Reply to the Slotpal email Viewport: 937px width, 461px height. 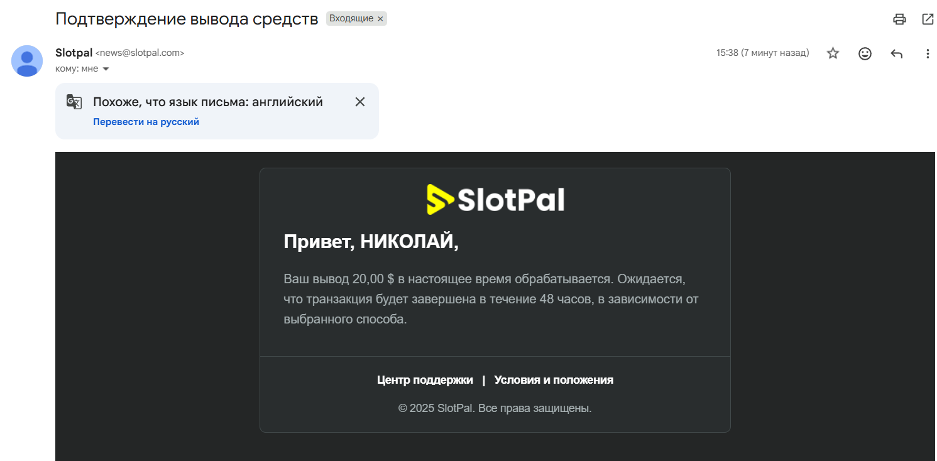[897, 53]
